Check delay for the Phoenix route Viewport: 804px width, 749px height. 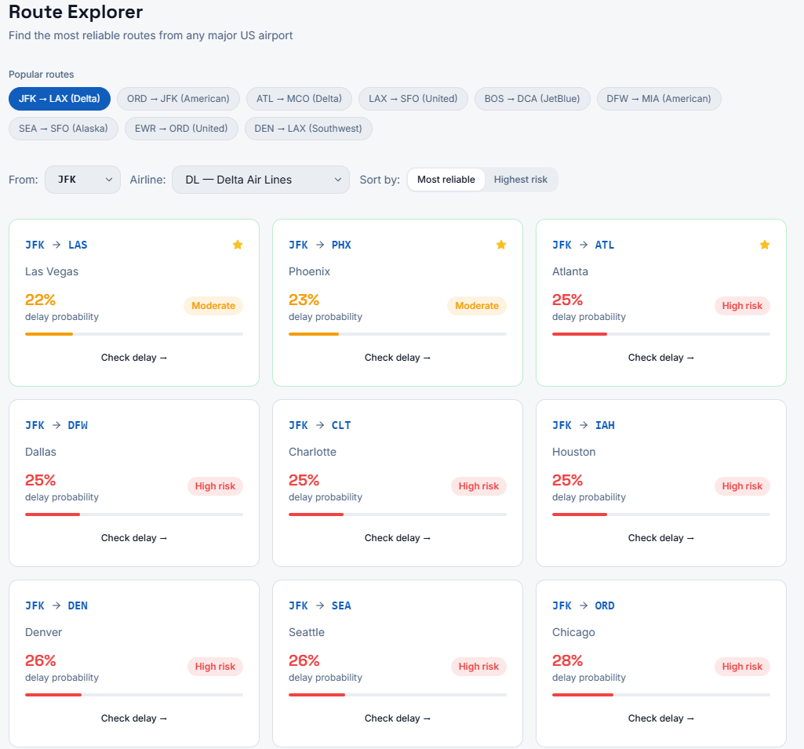(398, 358)
